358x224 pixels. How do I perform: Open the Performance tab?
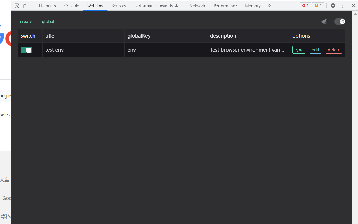coord(225,6)
